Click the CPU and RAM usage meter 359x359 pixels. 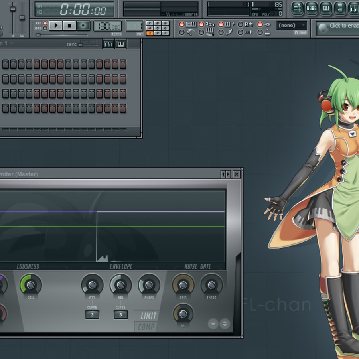point(245,9)
